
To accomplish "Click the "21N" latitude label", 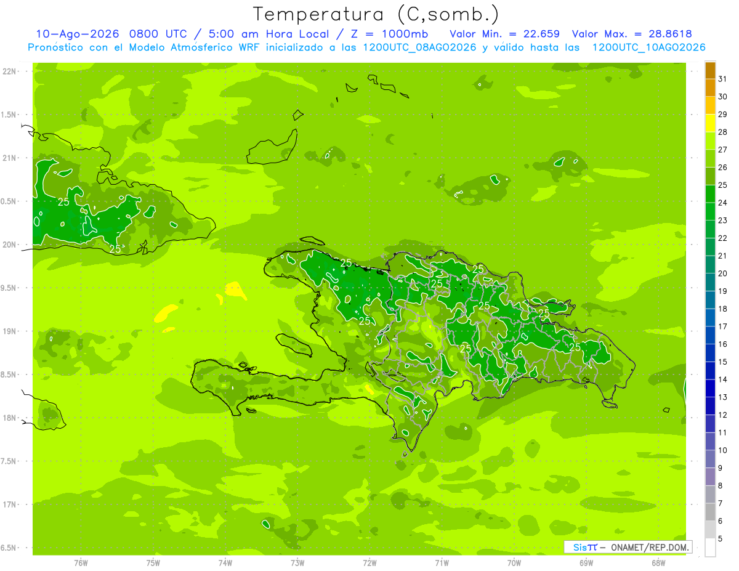I will (10, 158).
